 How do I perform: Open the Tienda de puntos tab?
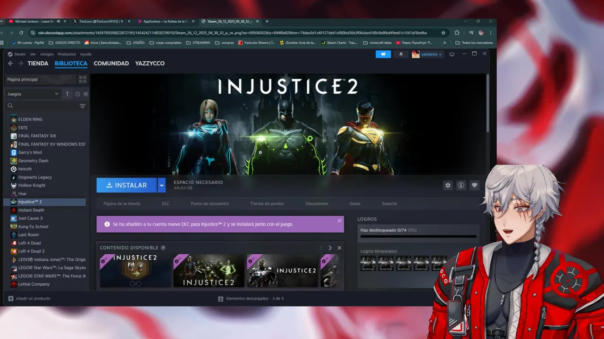coord(267,203)
